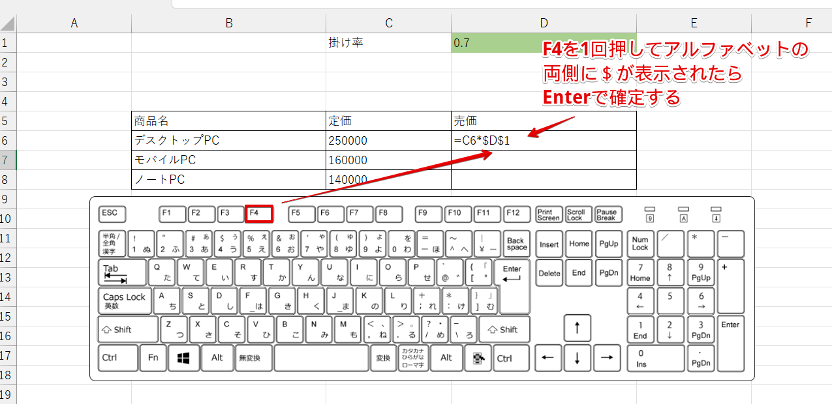The height and width of the screenshot is (404, 832).
Task: Select column F header
Action: point(792,23)
